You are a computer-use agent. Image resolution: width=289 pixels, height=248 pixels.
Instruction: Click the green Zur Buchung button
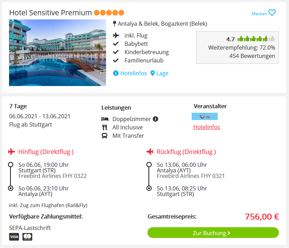tap(213, 233)
